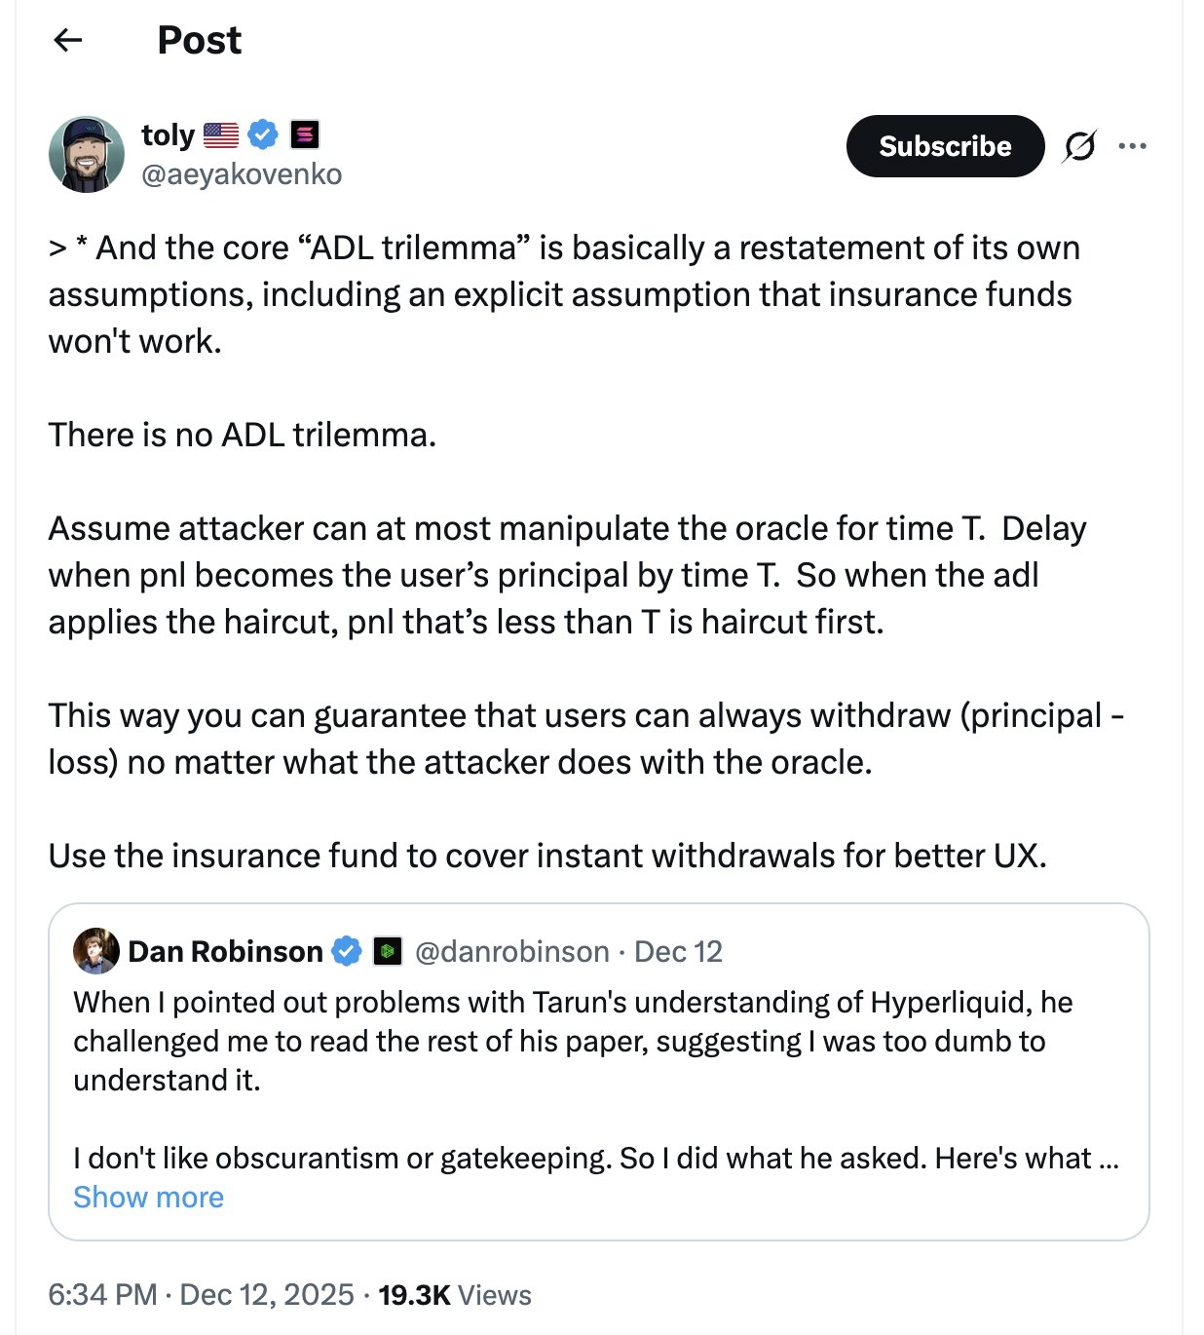Click the @danrobinson handle
The height and width of the screenshot is (1335, 1204).
tap(511, 951)
